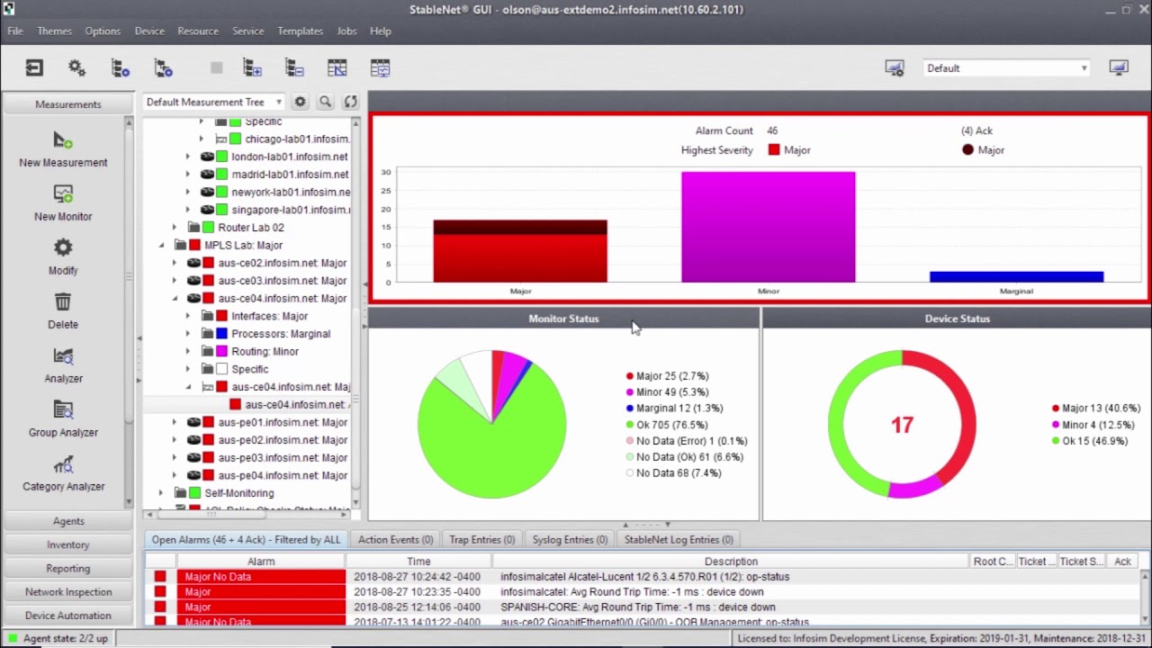Open the Reporting sidebar section
The width and height of the screenshot is (1152, 648).
point(68,568)
